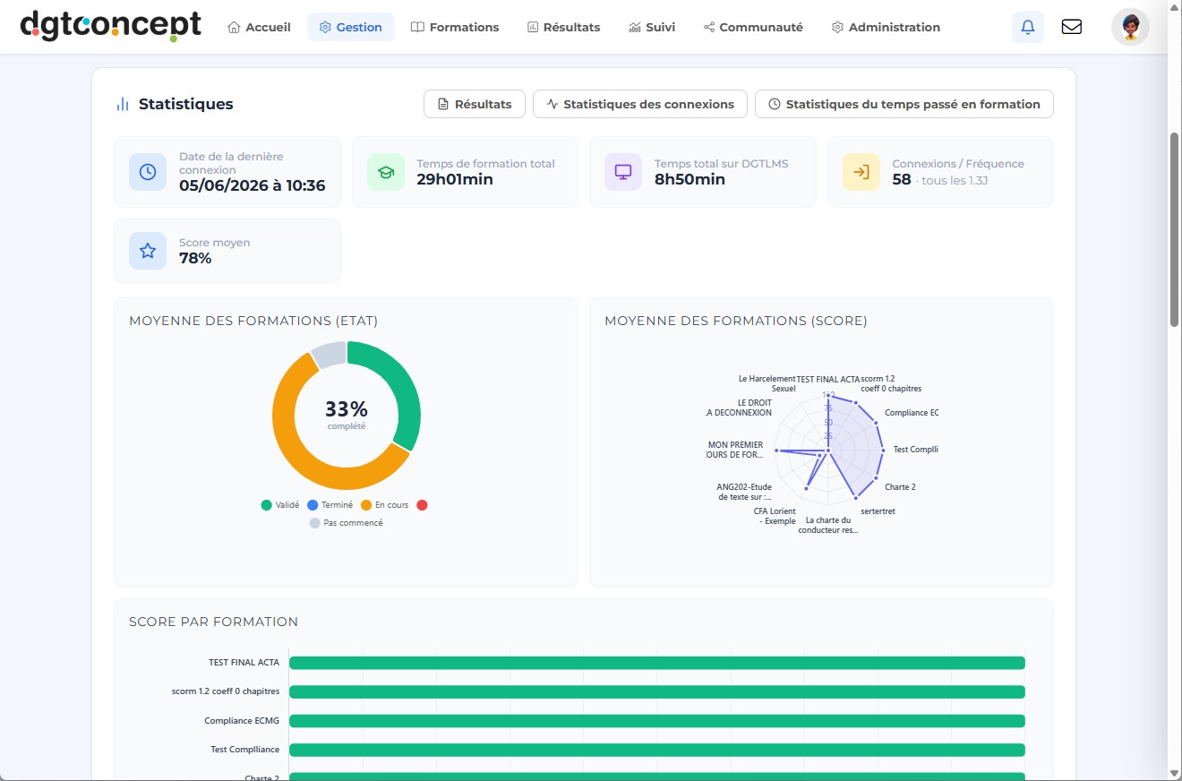Click the Compliance ECMG score bar
The image size is (1182, 781).
point(656,721)
